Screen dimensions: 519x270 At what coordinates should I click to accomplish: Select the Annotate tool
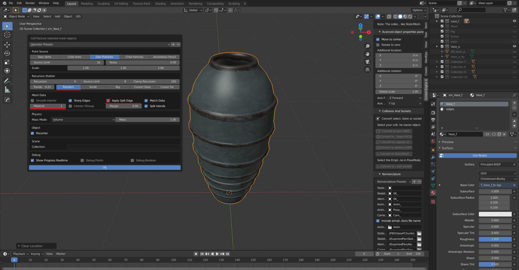pyautogui.click(x=7, y=81)
